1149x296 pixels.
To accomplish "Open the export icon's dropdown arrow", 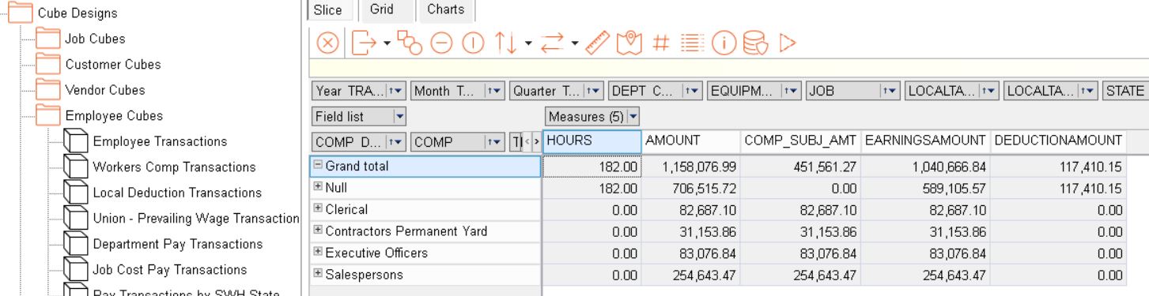I will pyautogui.click(x=387, y=43).
